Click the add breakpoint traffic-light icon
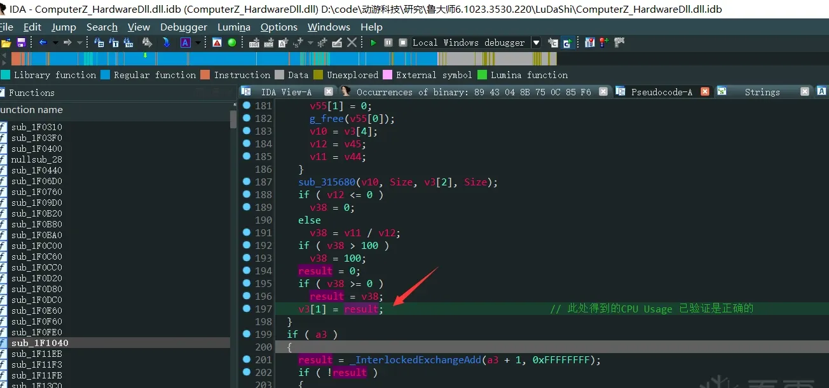Image resolution: width=829 pixels, height=388 pixels. pos(603,43)
